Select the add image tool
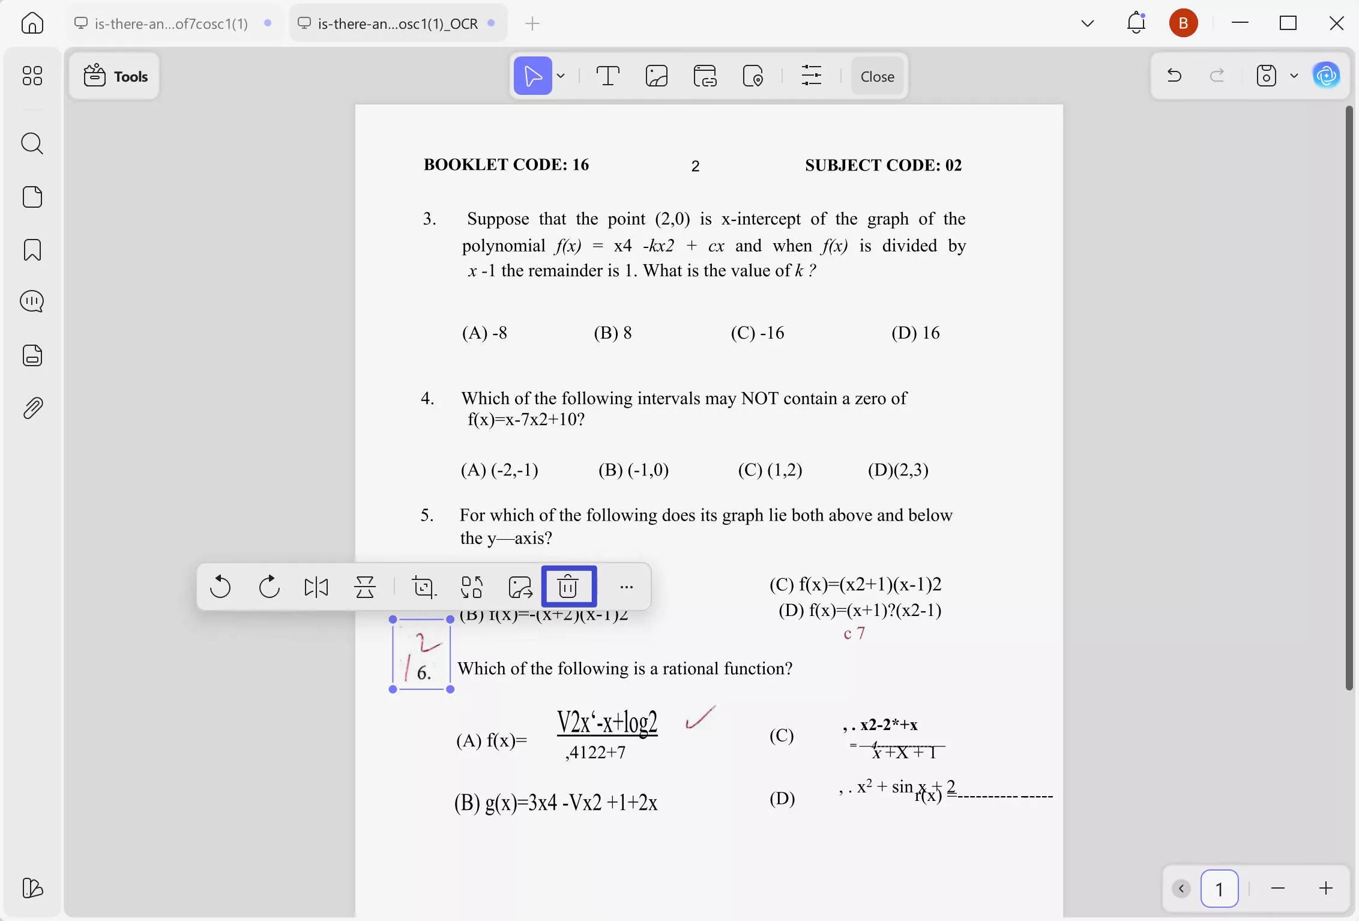The width and height of the screenshot is (1359, 921). tap(656, 76)
